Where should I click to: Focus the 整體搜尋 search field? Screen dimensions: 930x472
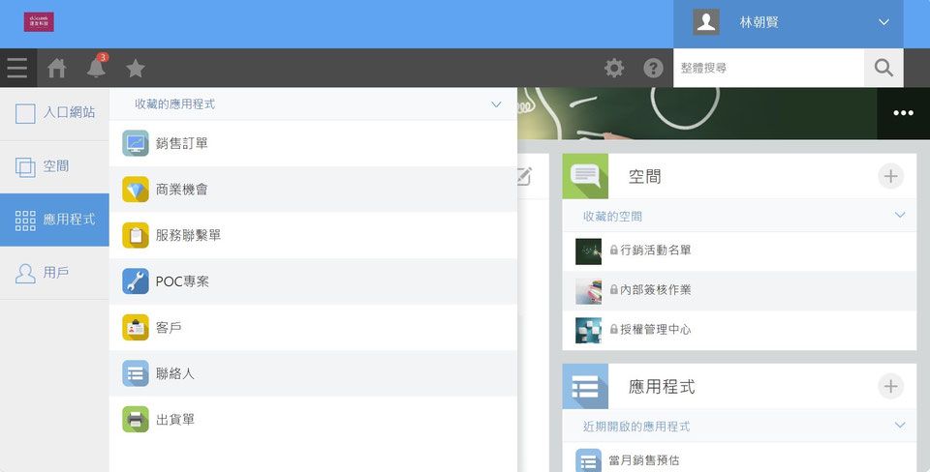pyautogui.click(x=768, y=68)
